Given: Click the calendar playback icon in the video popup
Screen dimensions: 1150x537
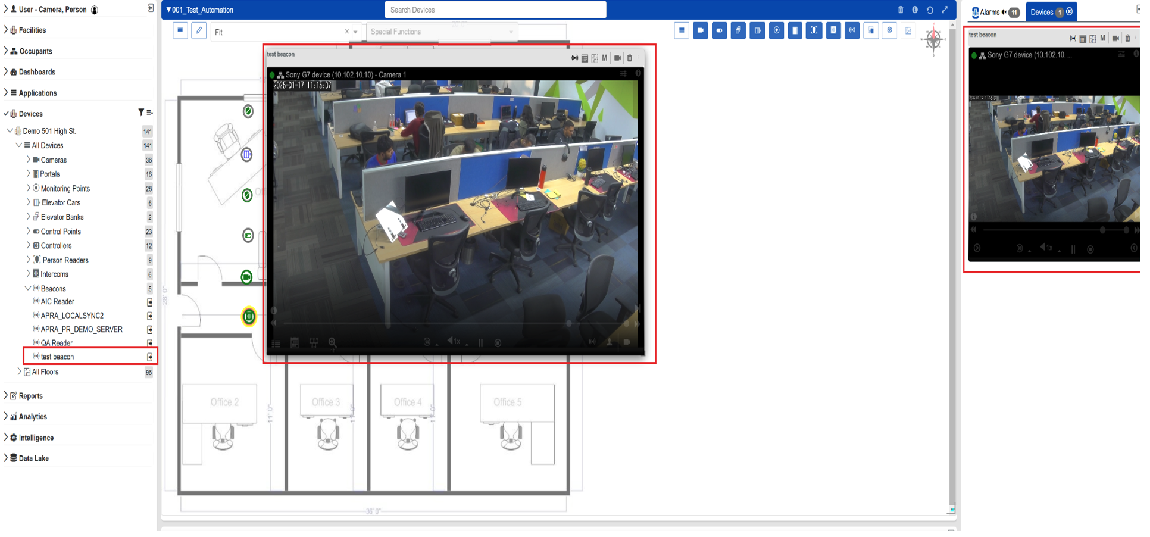Looking at the screenshot, I should tap(294, 344).
